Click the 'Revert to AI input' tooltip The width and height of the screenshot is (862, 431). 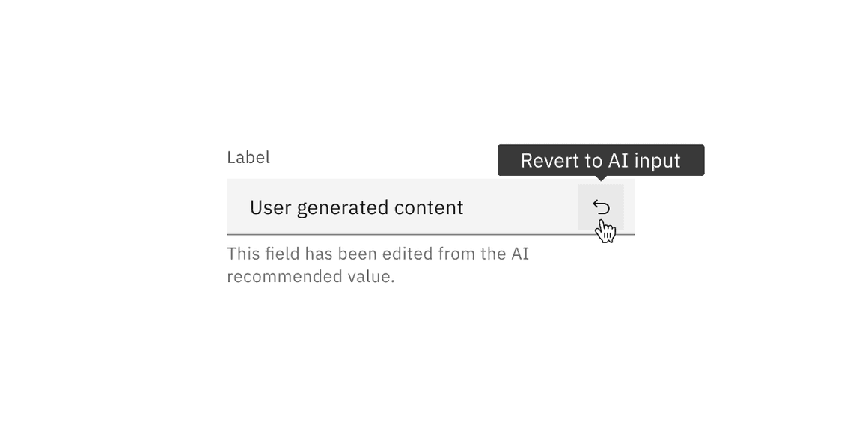click(x=601, y=160)
